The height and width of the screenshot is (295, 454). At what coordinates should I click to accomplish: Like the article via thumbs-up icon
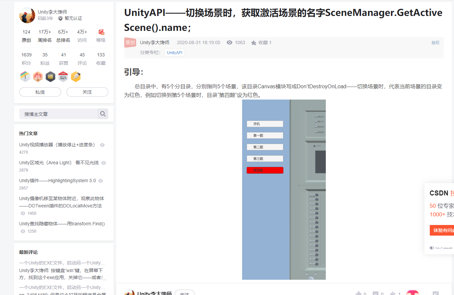[x=360, y=293]
